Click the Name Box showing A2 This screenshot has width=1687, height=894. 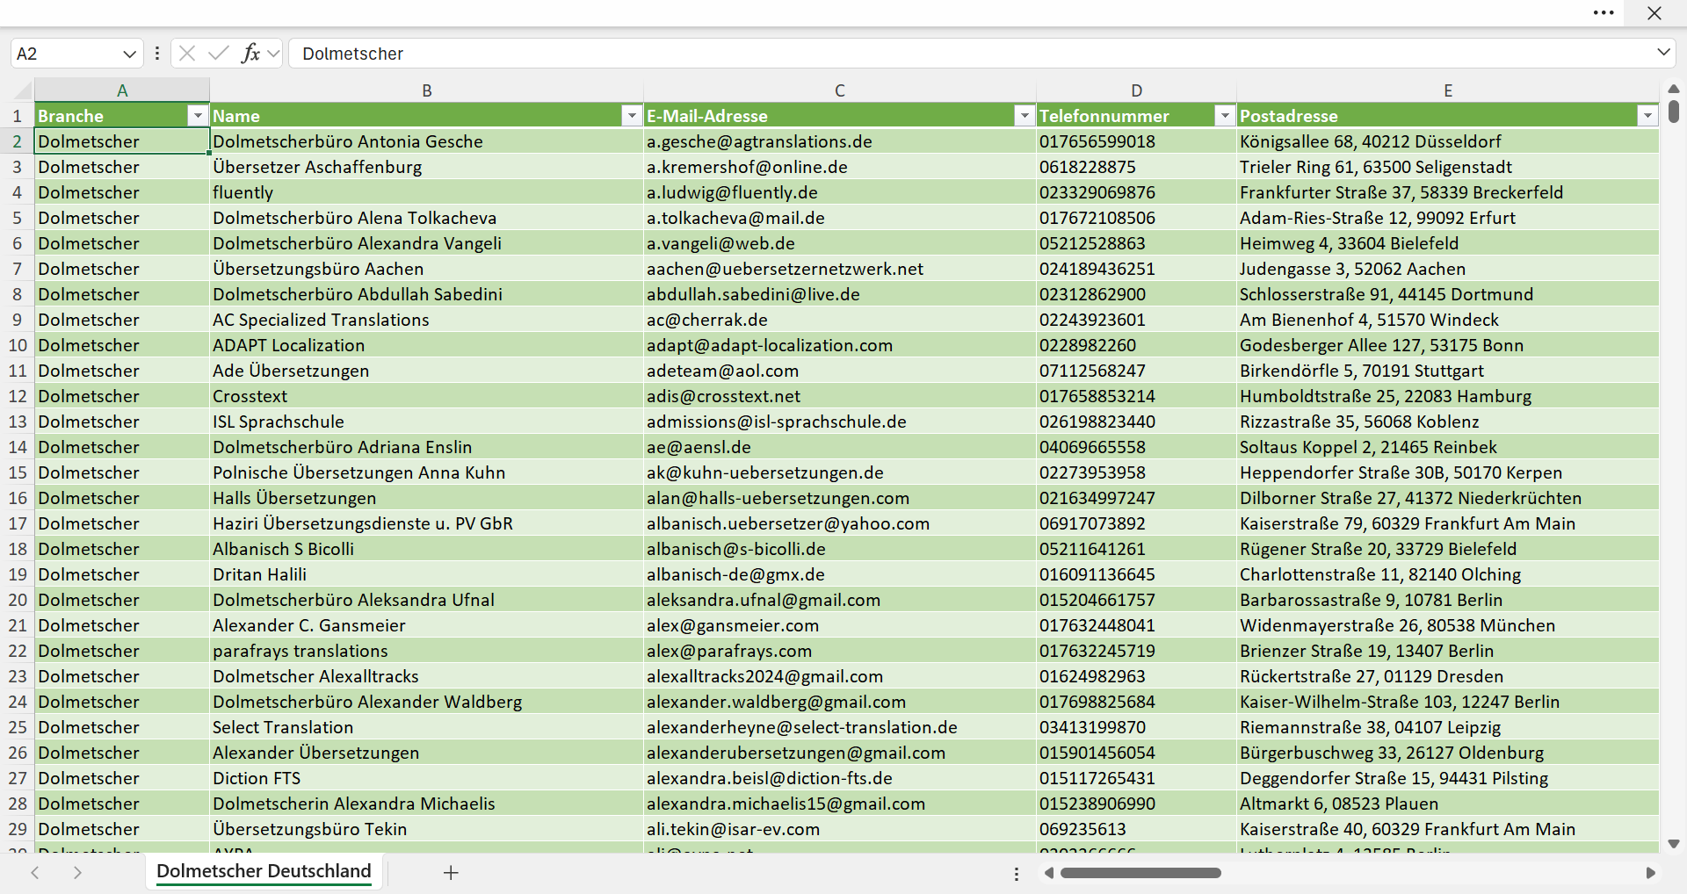pos(66,54)
